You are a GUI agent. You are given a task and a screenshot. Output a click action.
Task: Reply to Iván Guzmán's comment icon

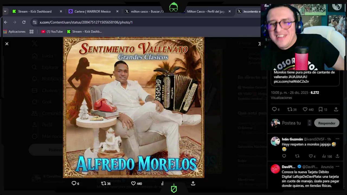click(x=284, y=156)
